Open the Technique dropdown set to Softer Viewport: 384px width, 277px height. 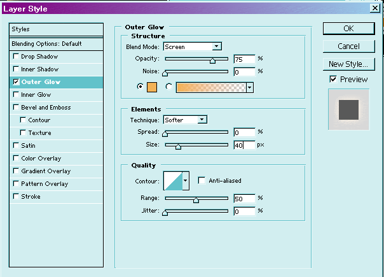tap(185, 120)
